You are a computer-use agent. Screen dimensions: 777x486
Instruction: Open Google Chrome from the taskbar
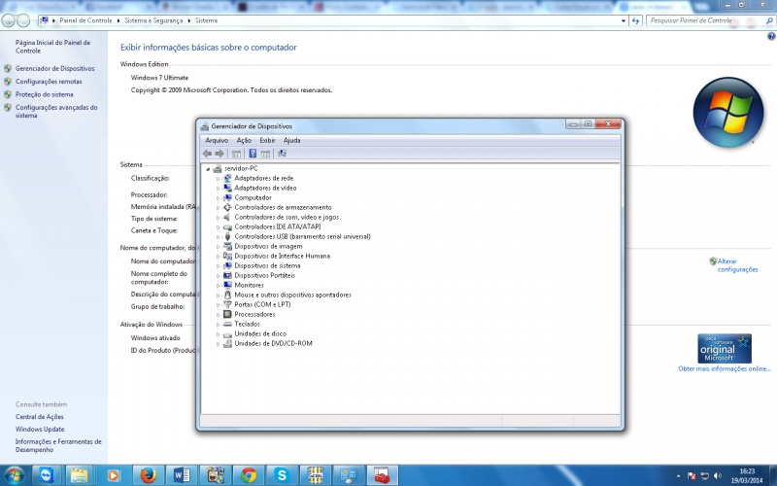click(x=249, y=475)
